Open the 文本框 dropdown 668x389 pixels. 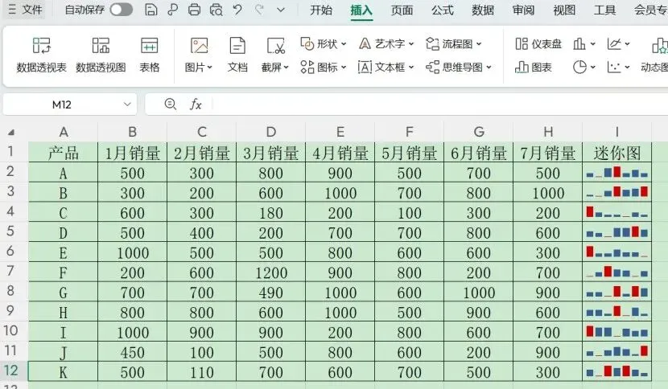[386, 67]
